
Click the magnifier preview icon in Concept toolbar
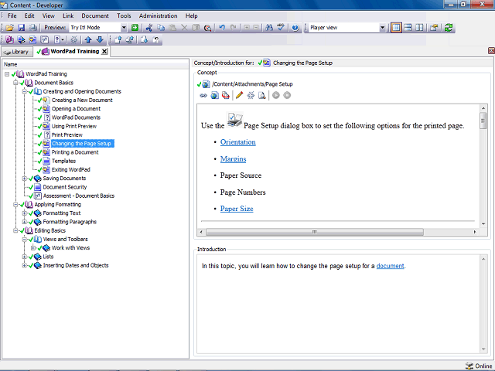tap(261, 95)
